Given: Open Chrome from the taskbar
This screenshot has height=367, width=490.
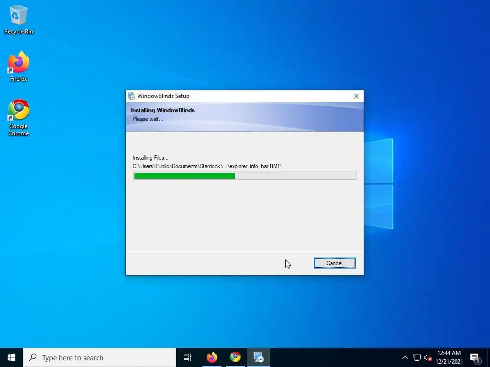Looking at the screenshot, I should click(235, 357).
